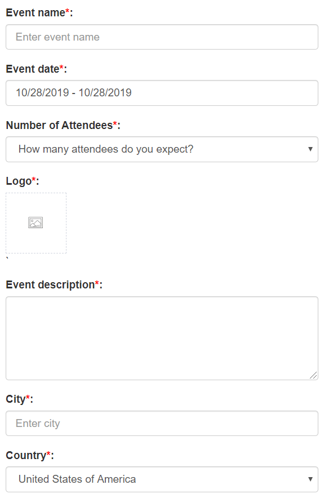Expand the United States of America country selector
The height and width of the screenshot is (494, 324).
point(162,479)
